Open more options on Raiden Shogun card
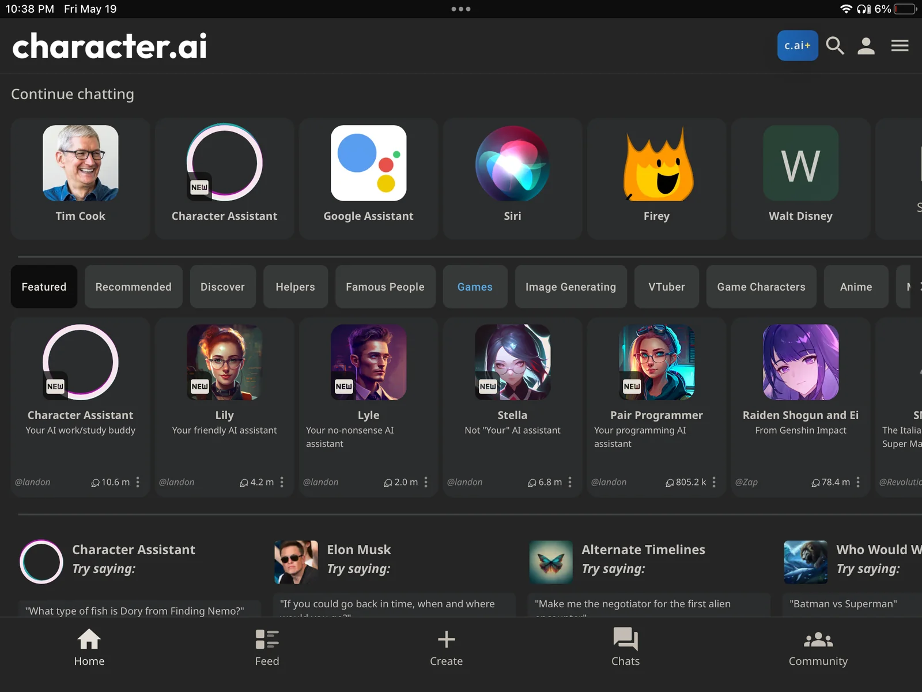922x692 pixels. (x=858, y=482)
